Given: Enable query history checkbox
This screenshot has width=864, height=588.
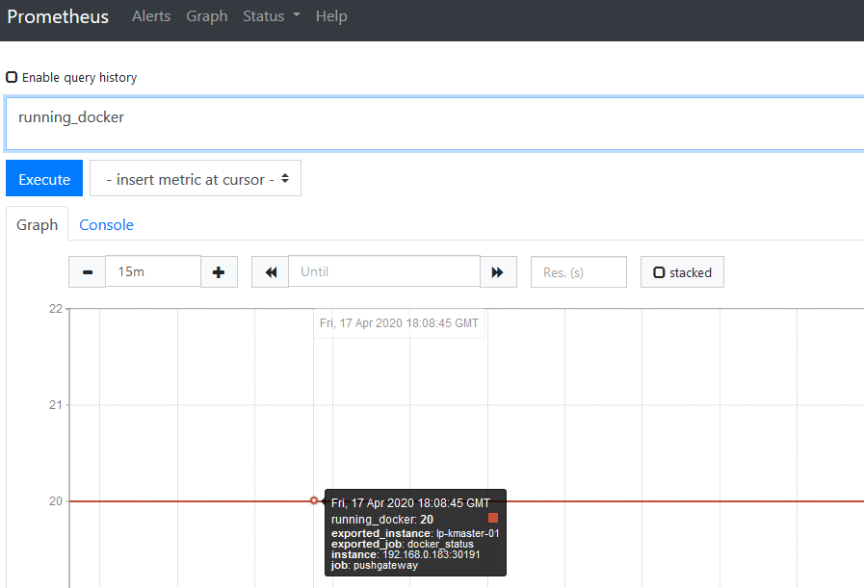Looking at the screenshot, I should [x=12, y=77].
